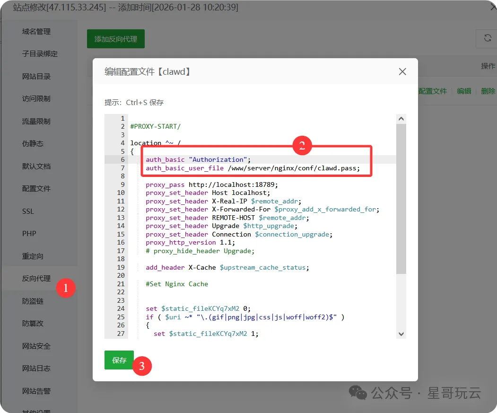This screenshot has width=497, height=413.
Task: Click the scroll-up arrow in the code editor
Action: 401,118
